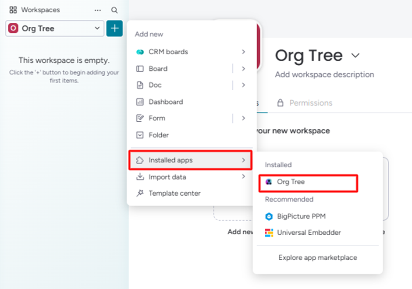412x289 pixels.
Task: Click the Import data download icon
Action: tap(140, 176)
